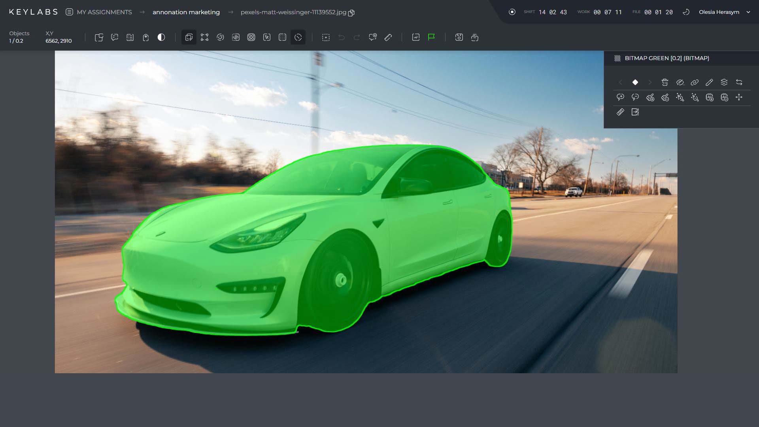The width and height of the screenshot is (759, 427).
Task: Select the lasso add tool
Action: pos(621,98)
